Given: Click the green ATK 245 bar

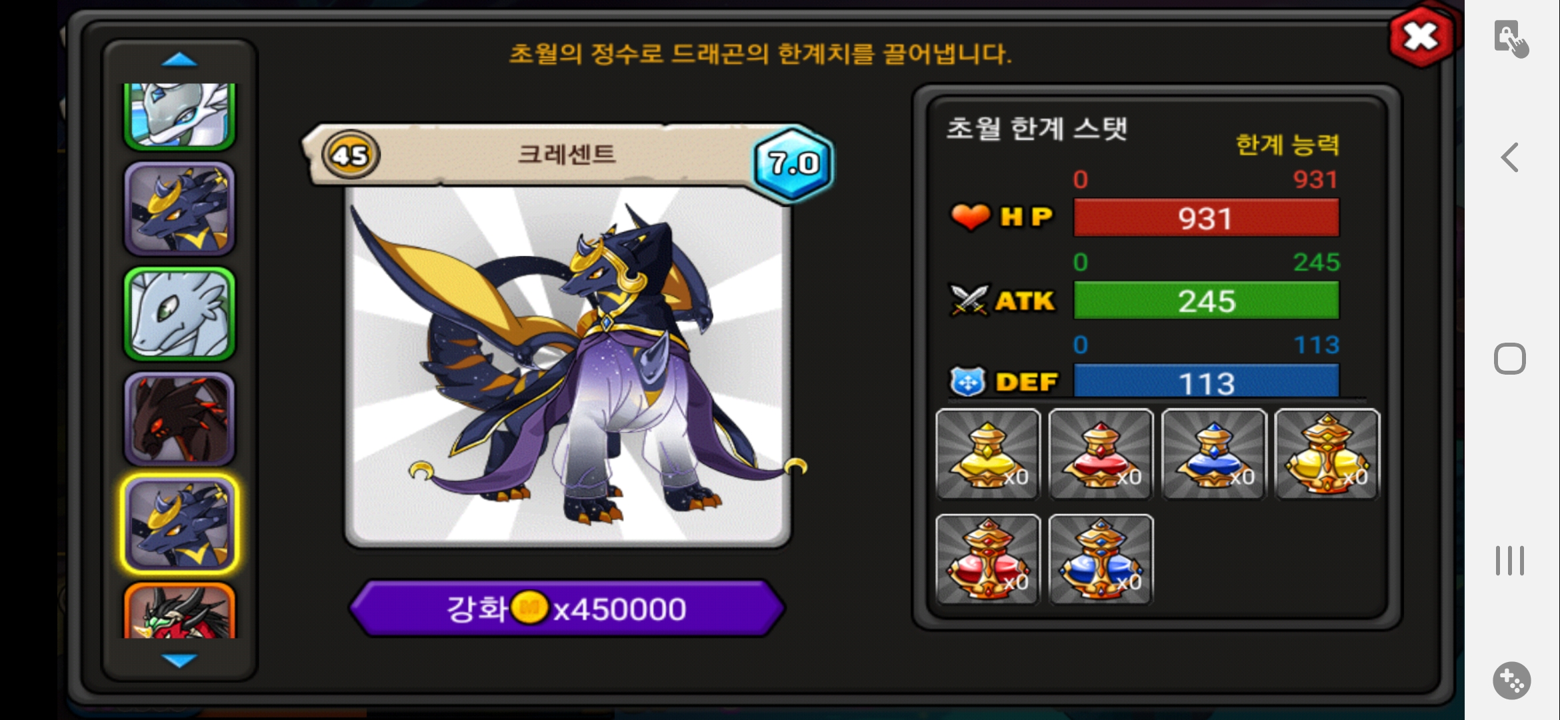Looking at the screenshot, I should 1206,301.
